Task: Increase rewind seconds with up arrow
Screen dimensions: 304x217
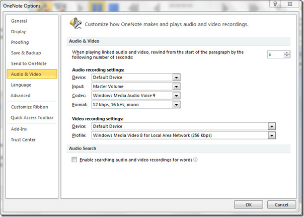Action: (287, 53)
